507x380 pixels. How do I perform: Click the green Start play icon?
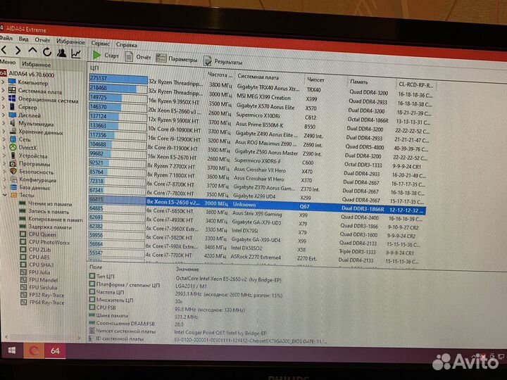[x=96, y=55]
